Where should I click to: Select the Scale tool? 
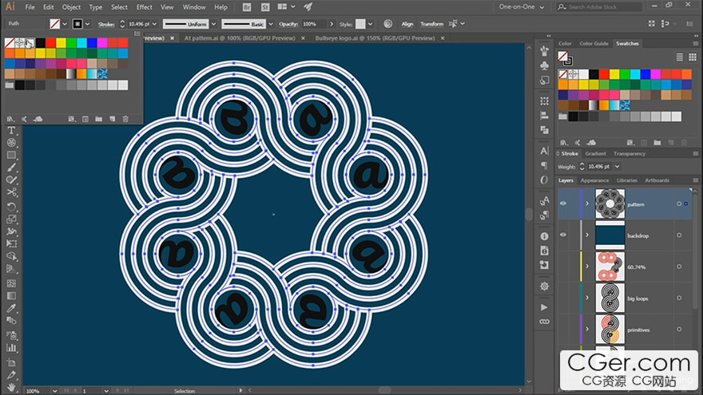12,219
